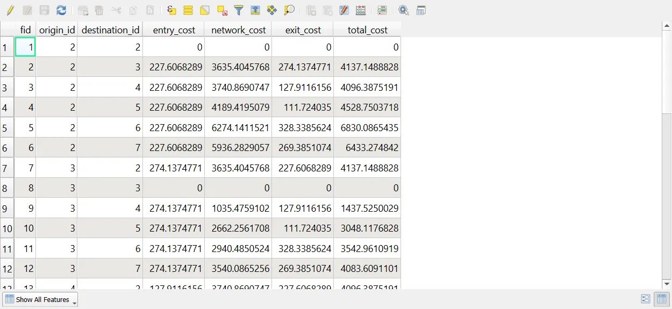Click the dock attribute table window icon

(421, 10)
